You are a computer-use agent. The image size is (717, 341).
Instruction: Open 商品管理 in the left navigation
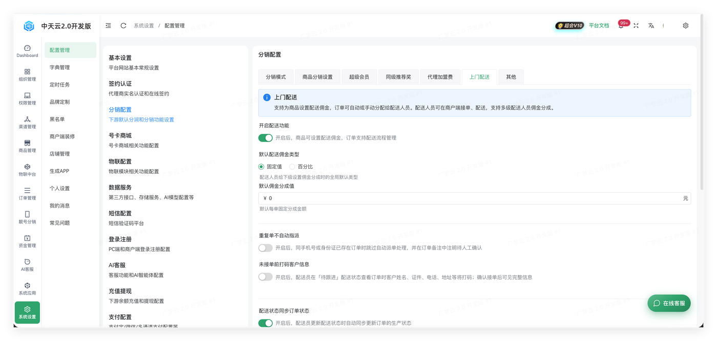tap(27, 146)
